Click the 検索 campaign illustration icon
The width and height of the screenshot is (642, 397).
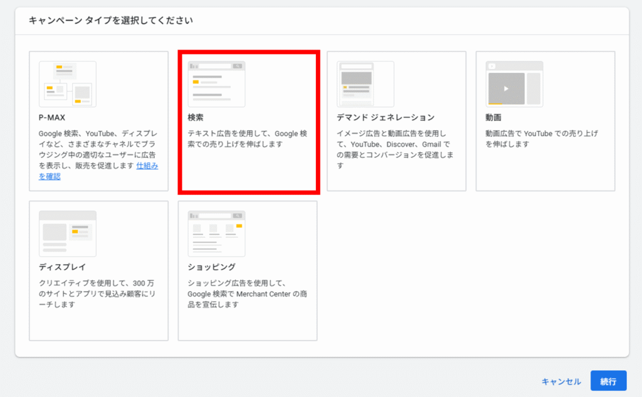[216, 84]
